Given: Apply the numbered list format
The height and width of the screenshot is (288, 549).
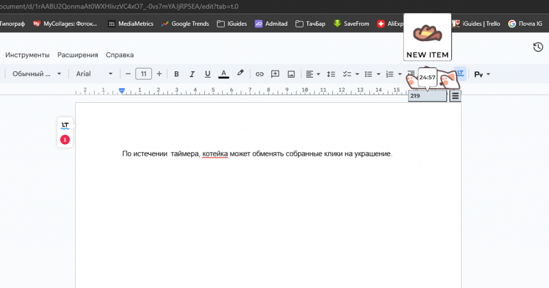Looking at the screenshot, I should tap(390, 74).
